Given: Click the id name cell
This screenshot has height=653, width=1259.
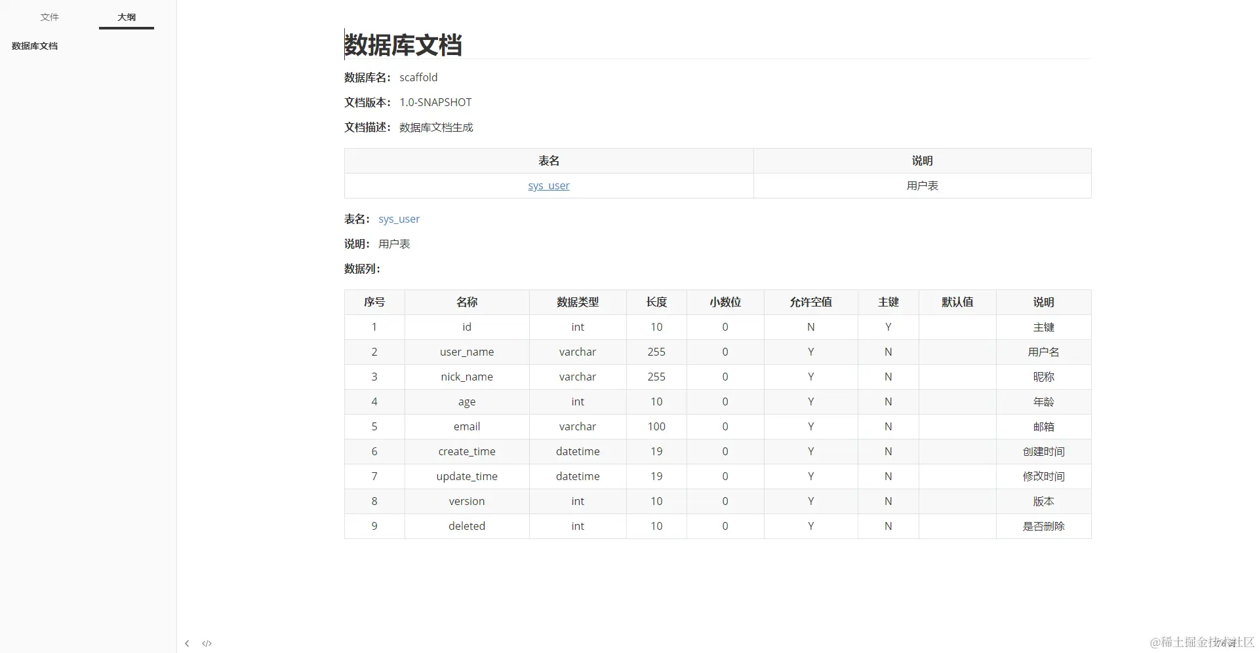Looking at the screenshot, I should pyautogui.click(x=467, y=327).
